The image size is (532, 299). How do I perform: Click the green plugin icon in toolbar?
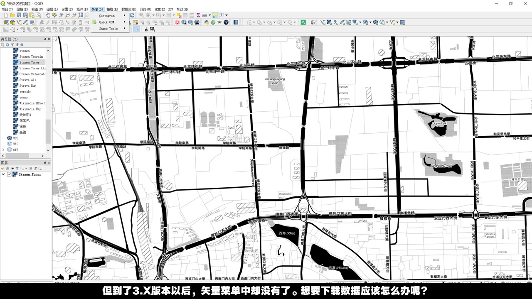(303, 22)
